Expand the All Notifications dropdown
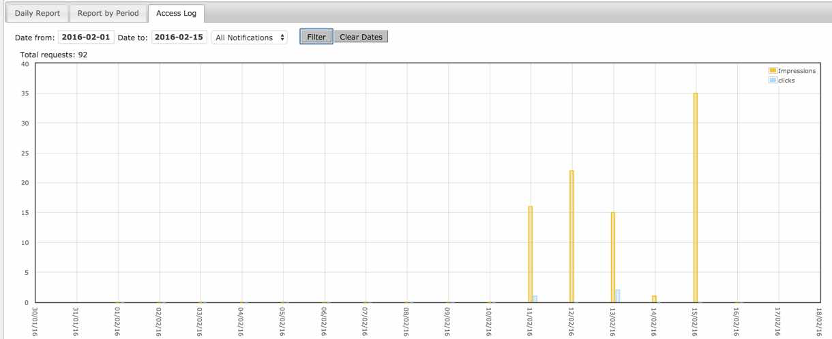Screen dimensions: 832x339 tap(250, 38)
